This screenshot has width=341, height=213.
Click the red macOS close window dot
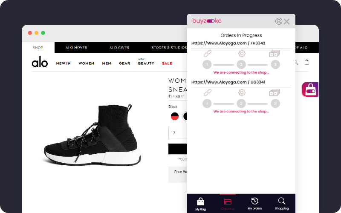[30, 33]
